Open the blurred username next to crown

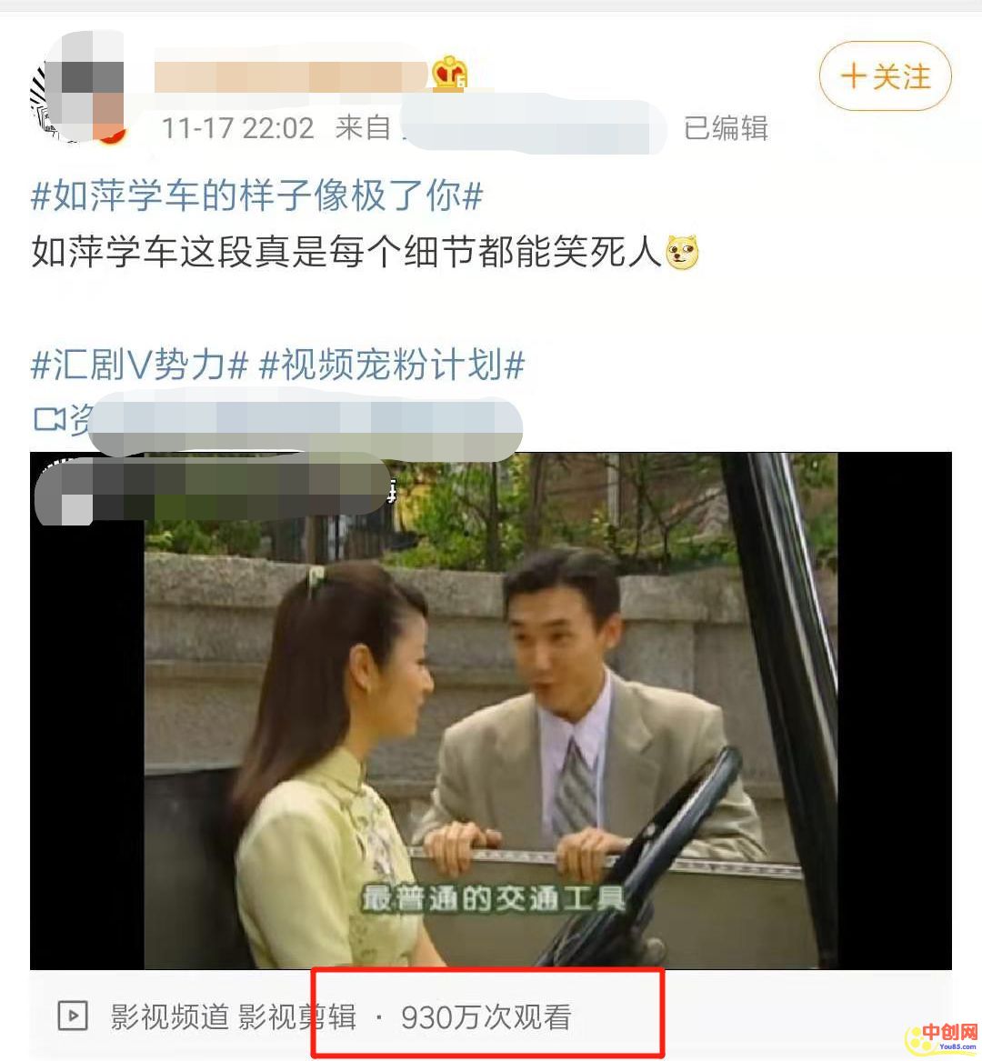point(291,76)
